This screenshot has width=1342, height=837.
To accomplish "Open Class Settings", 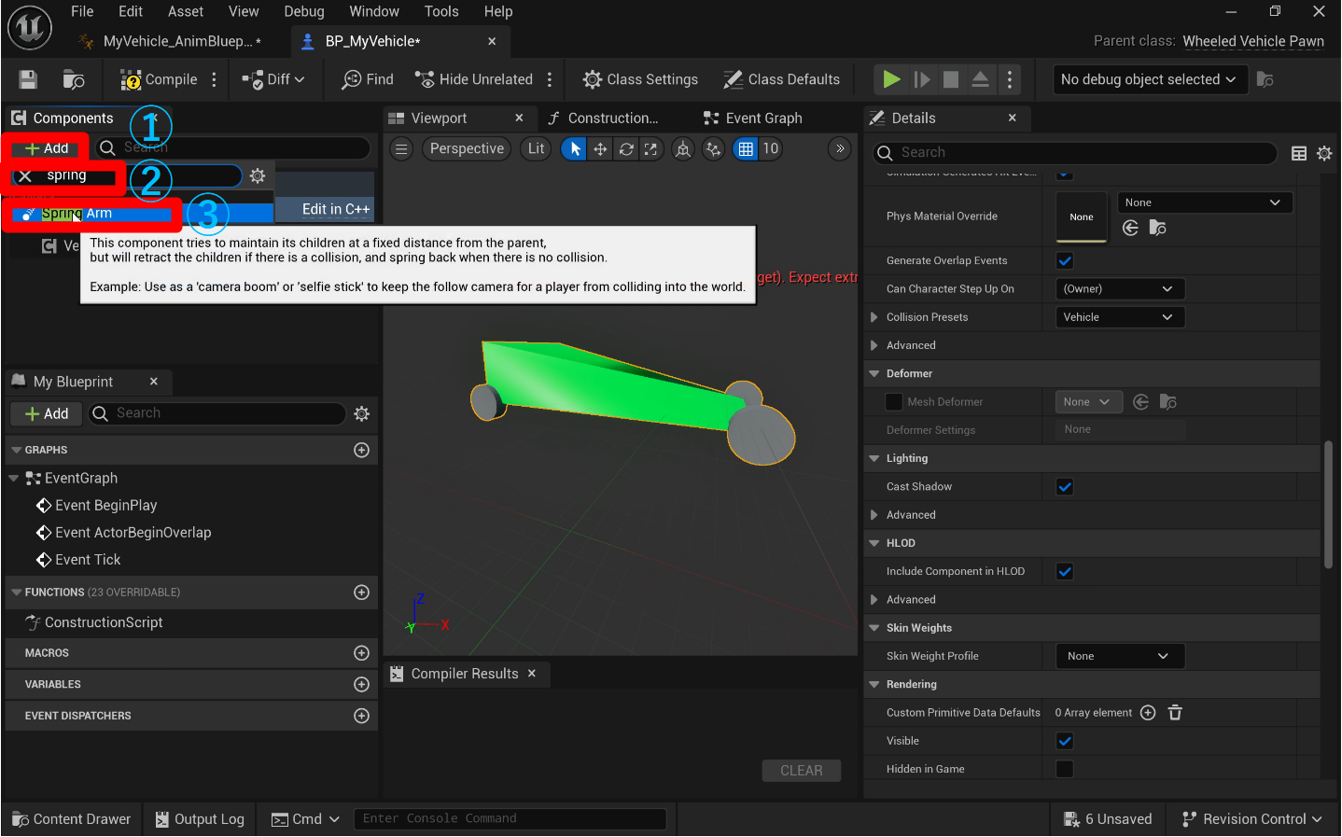I will pos(640,79).
